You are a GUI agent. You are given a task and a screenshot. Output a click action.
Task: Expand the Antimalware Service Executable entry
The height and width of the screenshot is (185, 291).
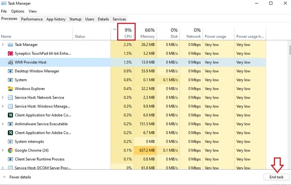pos(3,124)
